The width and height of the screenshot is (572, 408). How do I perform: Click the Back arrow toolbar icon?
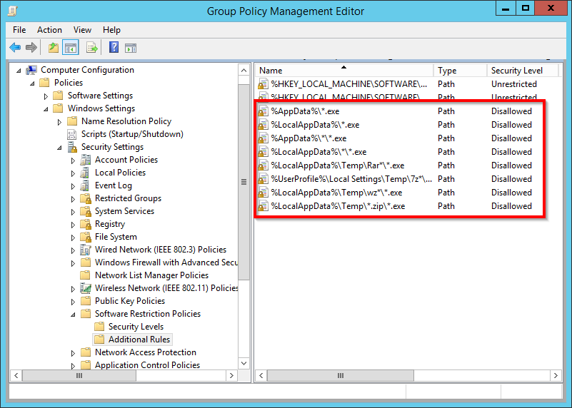pos(15,48)
